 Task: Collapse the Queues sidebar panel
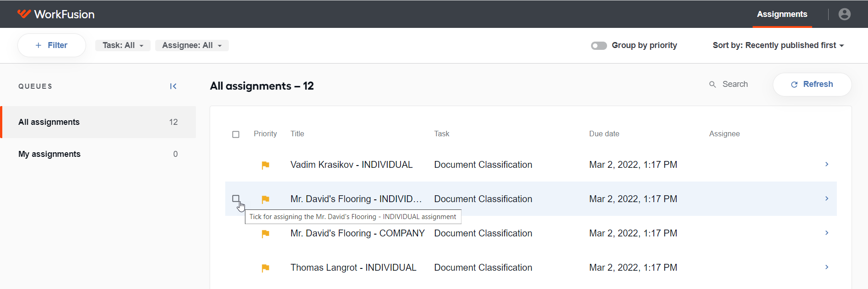pyautogui.click(x=173, y=86)
